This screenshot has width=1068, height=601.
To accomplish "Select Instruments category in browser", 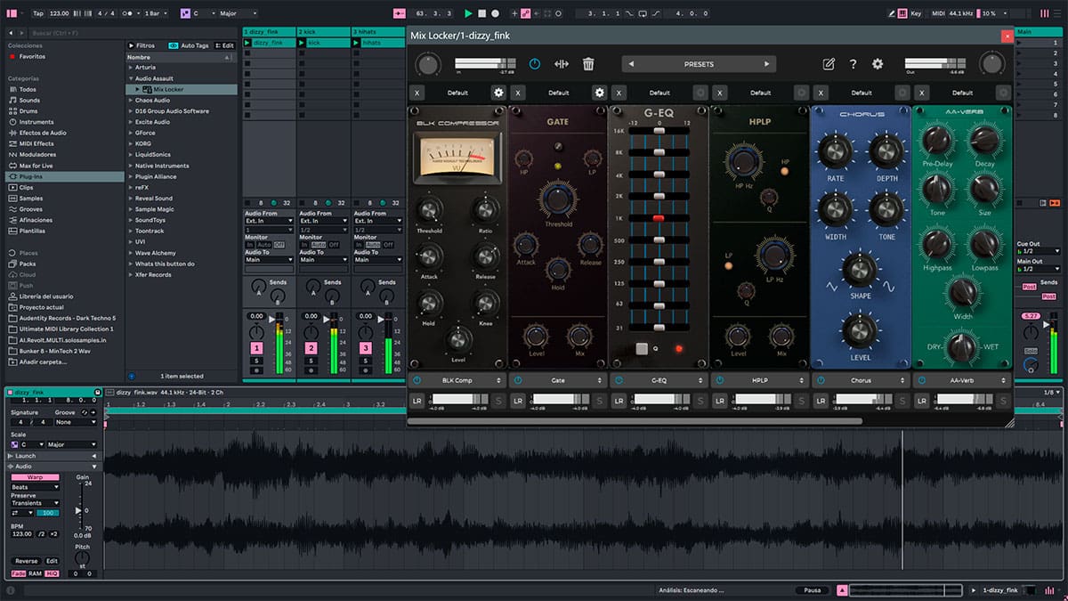I will pos(36,122).
